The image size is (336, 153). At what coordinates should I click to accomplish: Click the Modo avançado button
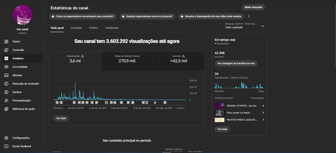pyautogui.click(x=253, y=7)
